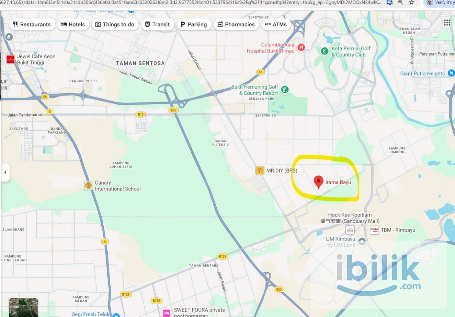Click the Jalan Pendamaran road label
This screenshot has height=317, width=455.
click(25, 115)
